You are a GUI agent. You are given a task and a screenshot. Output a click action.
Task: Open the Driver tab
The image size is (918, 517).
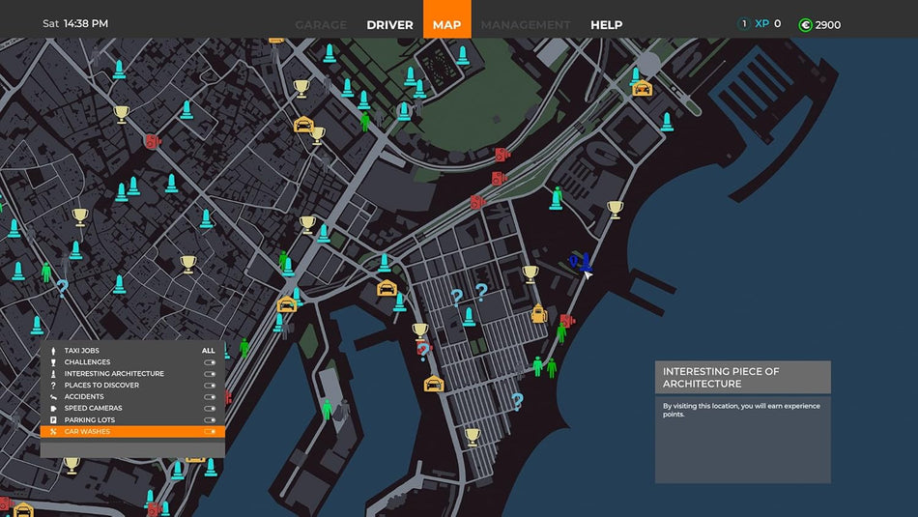point(389,24)
